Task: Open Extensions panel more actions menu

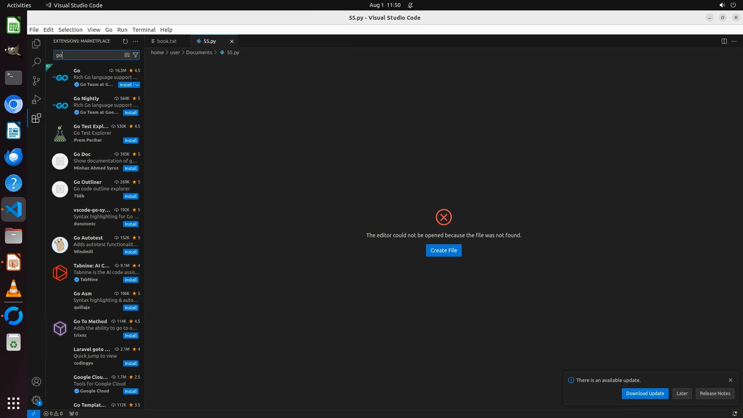Action: point(135,41)
